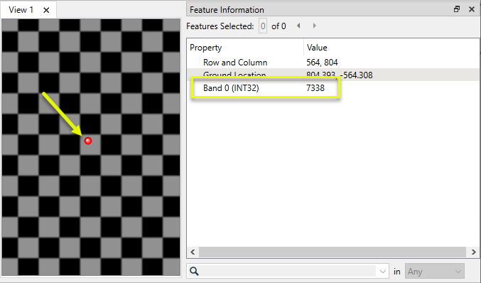Select the Row and Column row
Image resolution: width=481 pixels, height=283 pixels.
coord(333,63)
